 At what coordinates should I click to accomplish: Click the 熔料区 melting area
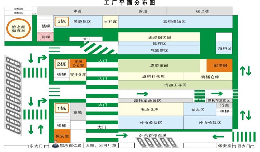(224, 49)
